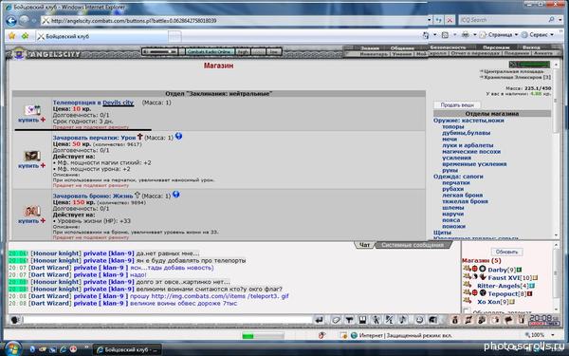Screen dimensions: 569x356
Task: Open the music note sound icon
Action: [402, 320]
